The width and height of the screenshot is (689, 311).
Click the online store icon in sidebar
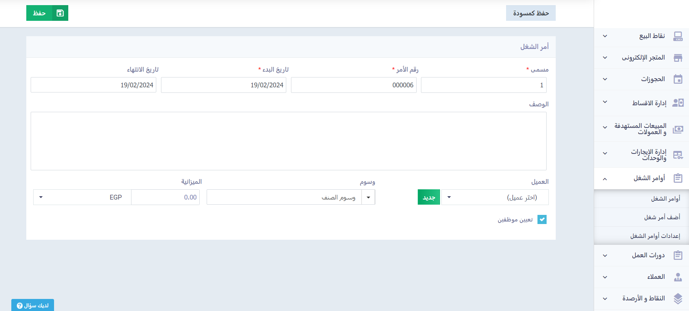point(678,58)
